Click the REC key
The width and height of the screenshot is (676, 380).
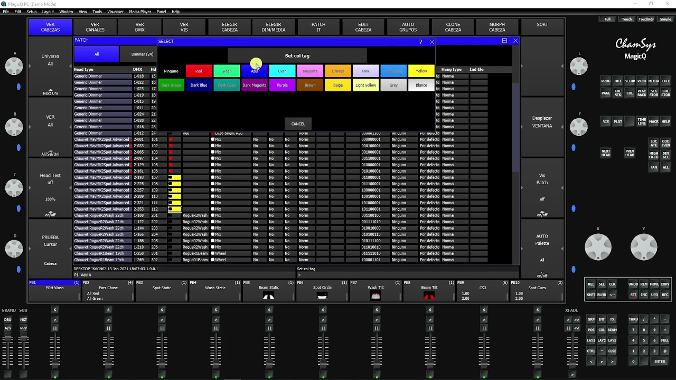[665, 294]
